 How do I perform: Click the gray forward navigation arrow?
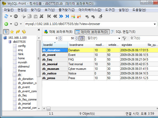[16, 24]
